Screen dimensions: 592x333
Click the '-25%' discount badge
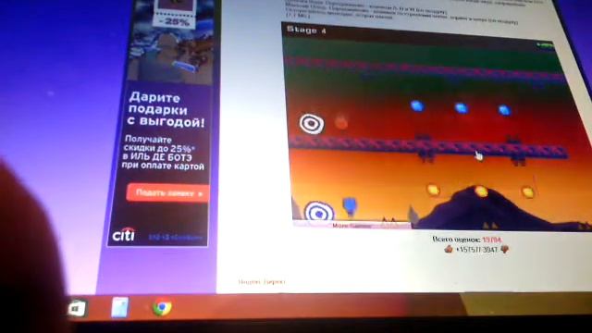[x=174, y=21]
